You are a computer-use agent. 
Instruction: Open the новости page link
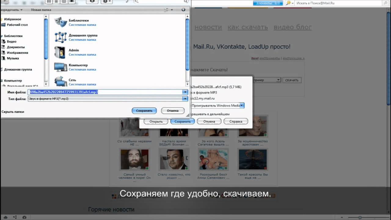[208, 27]
